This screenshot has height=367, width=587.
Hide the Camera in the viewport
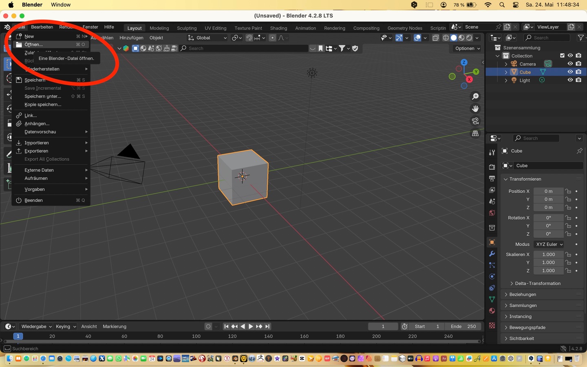coord(570,64)
